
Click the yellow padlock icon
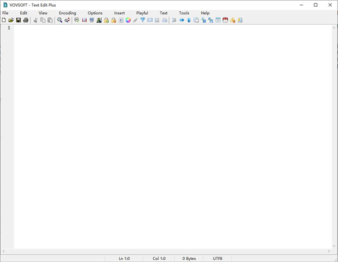point(106,20)
